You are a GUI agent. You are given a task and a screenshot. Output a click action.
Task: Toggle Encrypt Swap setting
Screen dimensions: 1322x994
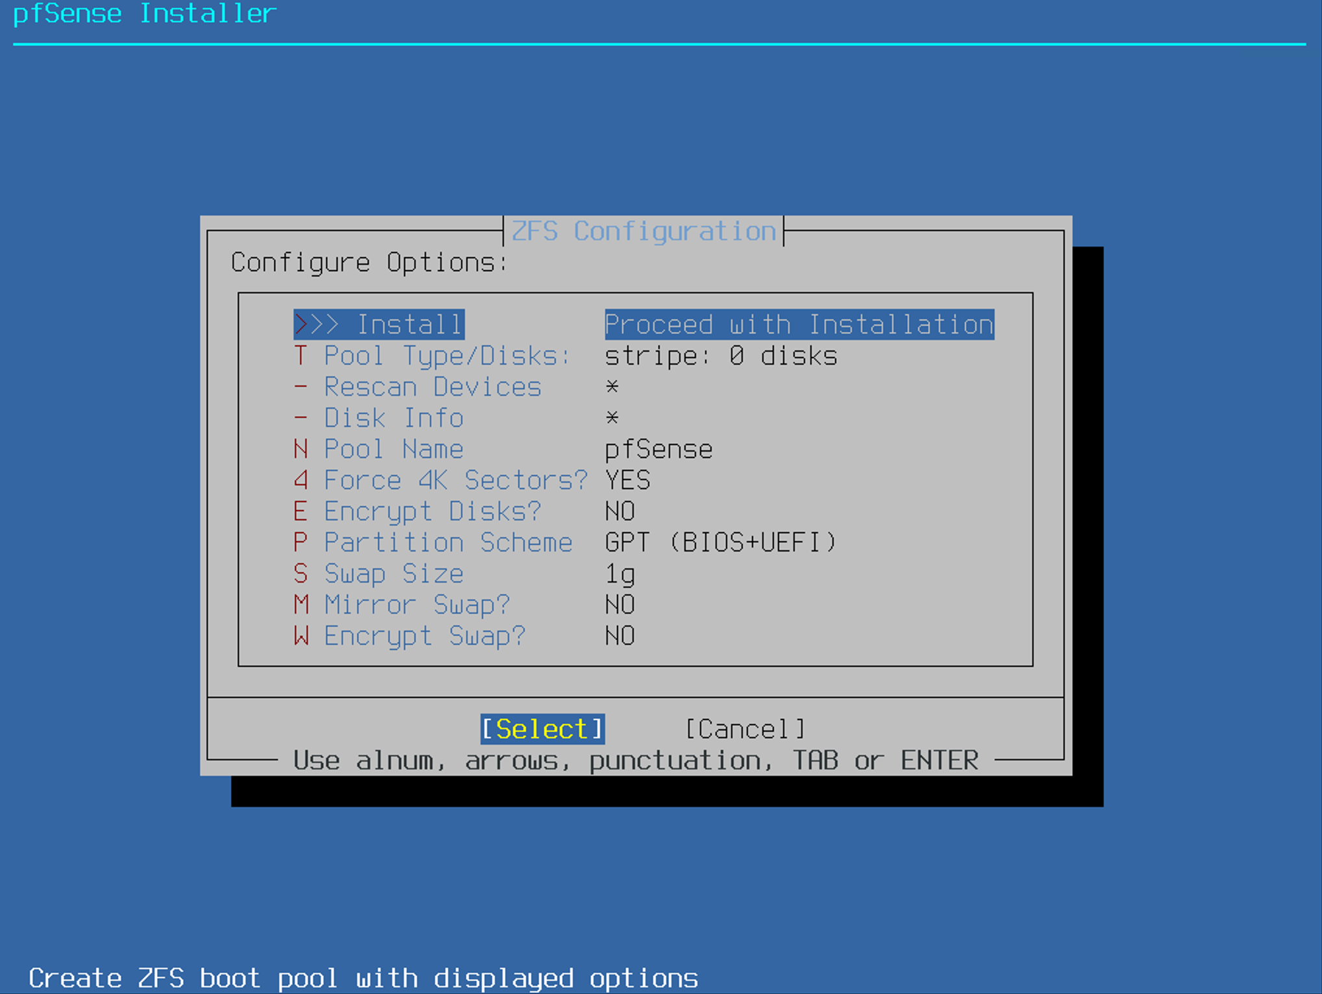[425, 636]
